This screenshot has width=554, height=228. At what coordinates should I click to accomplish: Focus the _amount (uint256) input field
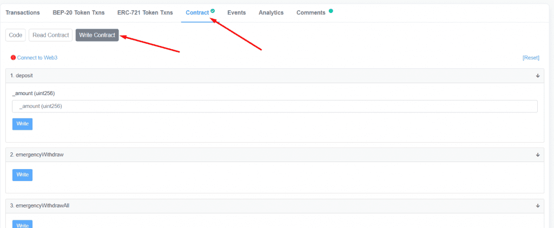pyautogui.click(x=275, y=106)
